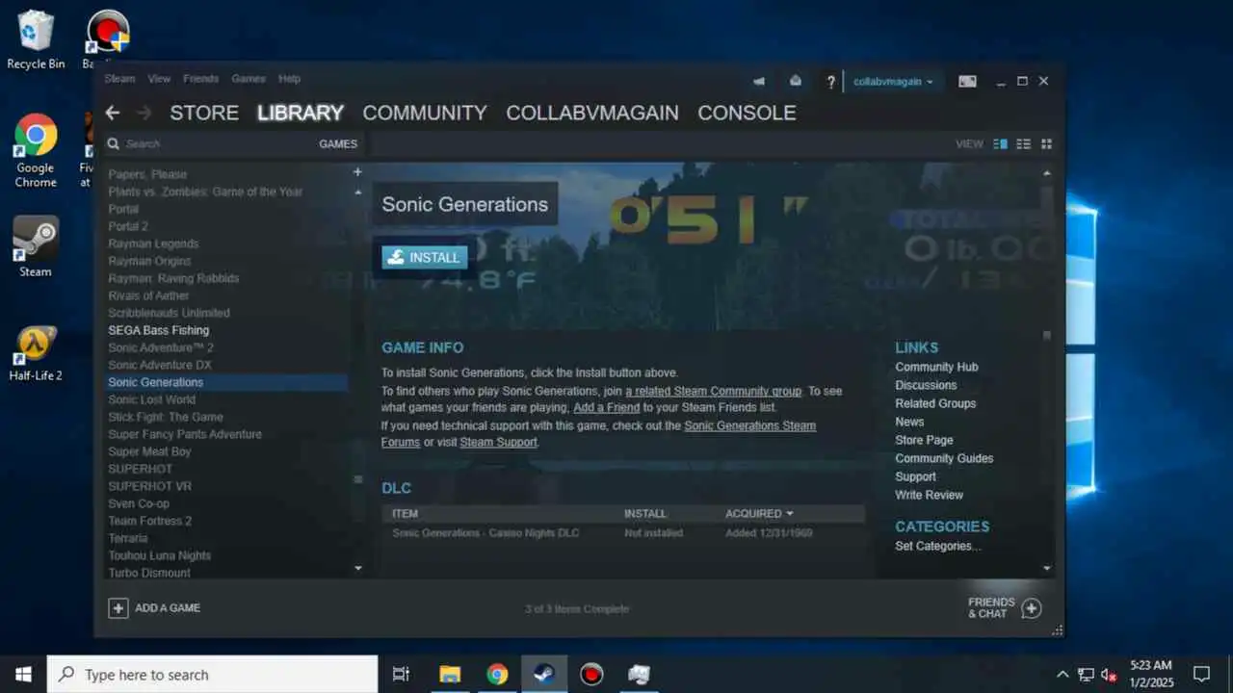Open the Steam inbox envelope icon
The height and width of the screenshot is (693, 1233).
(795, 82)
